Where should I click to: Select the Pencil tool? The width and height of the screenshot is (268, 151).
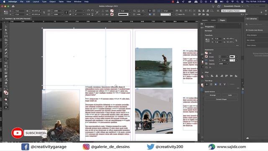pos(6,53)
